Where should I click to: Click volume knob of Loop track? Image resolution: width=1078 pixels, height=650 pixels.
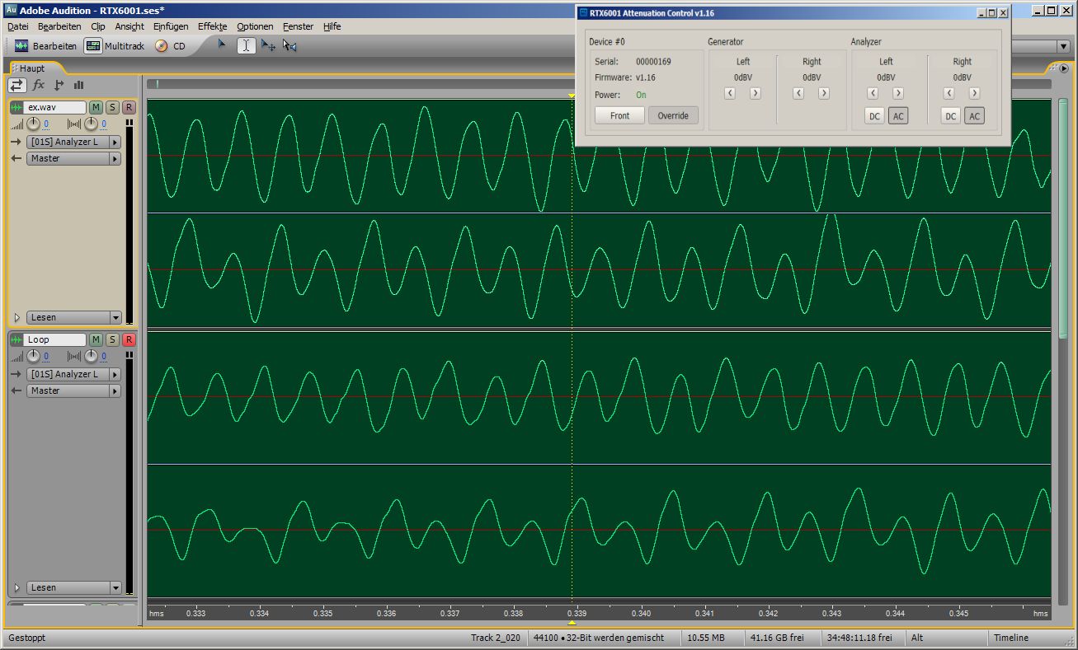[x=33, y=357]
